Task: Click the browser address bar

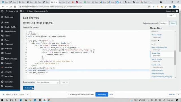Action: point(83,7)
